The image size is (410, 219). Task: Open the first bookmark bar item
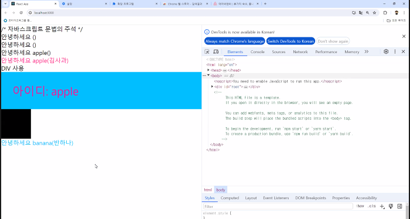(18, 20)
